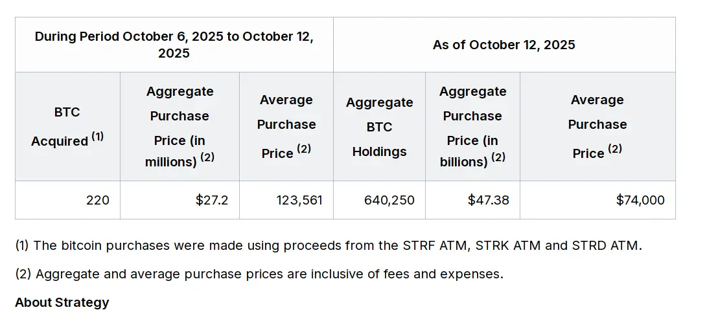Click the "During Period October 6, 2025" header cell
The height and width of the screenshot is (323, 707).
pos(174,45)
